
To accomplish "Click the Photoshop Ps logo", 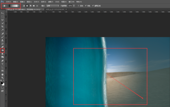I will click(2, 2).
